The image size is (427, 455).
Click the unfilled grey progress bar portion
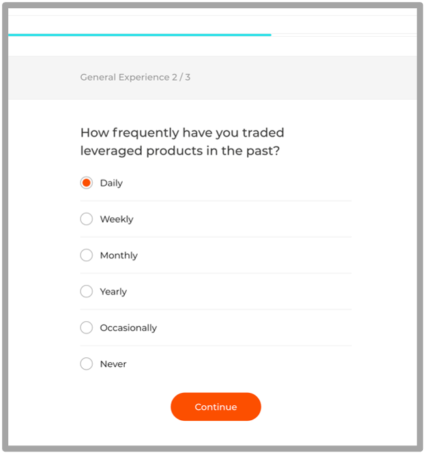point(344,35)
